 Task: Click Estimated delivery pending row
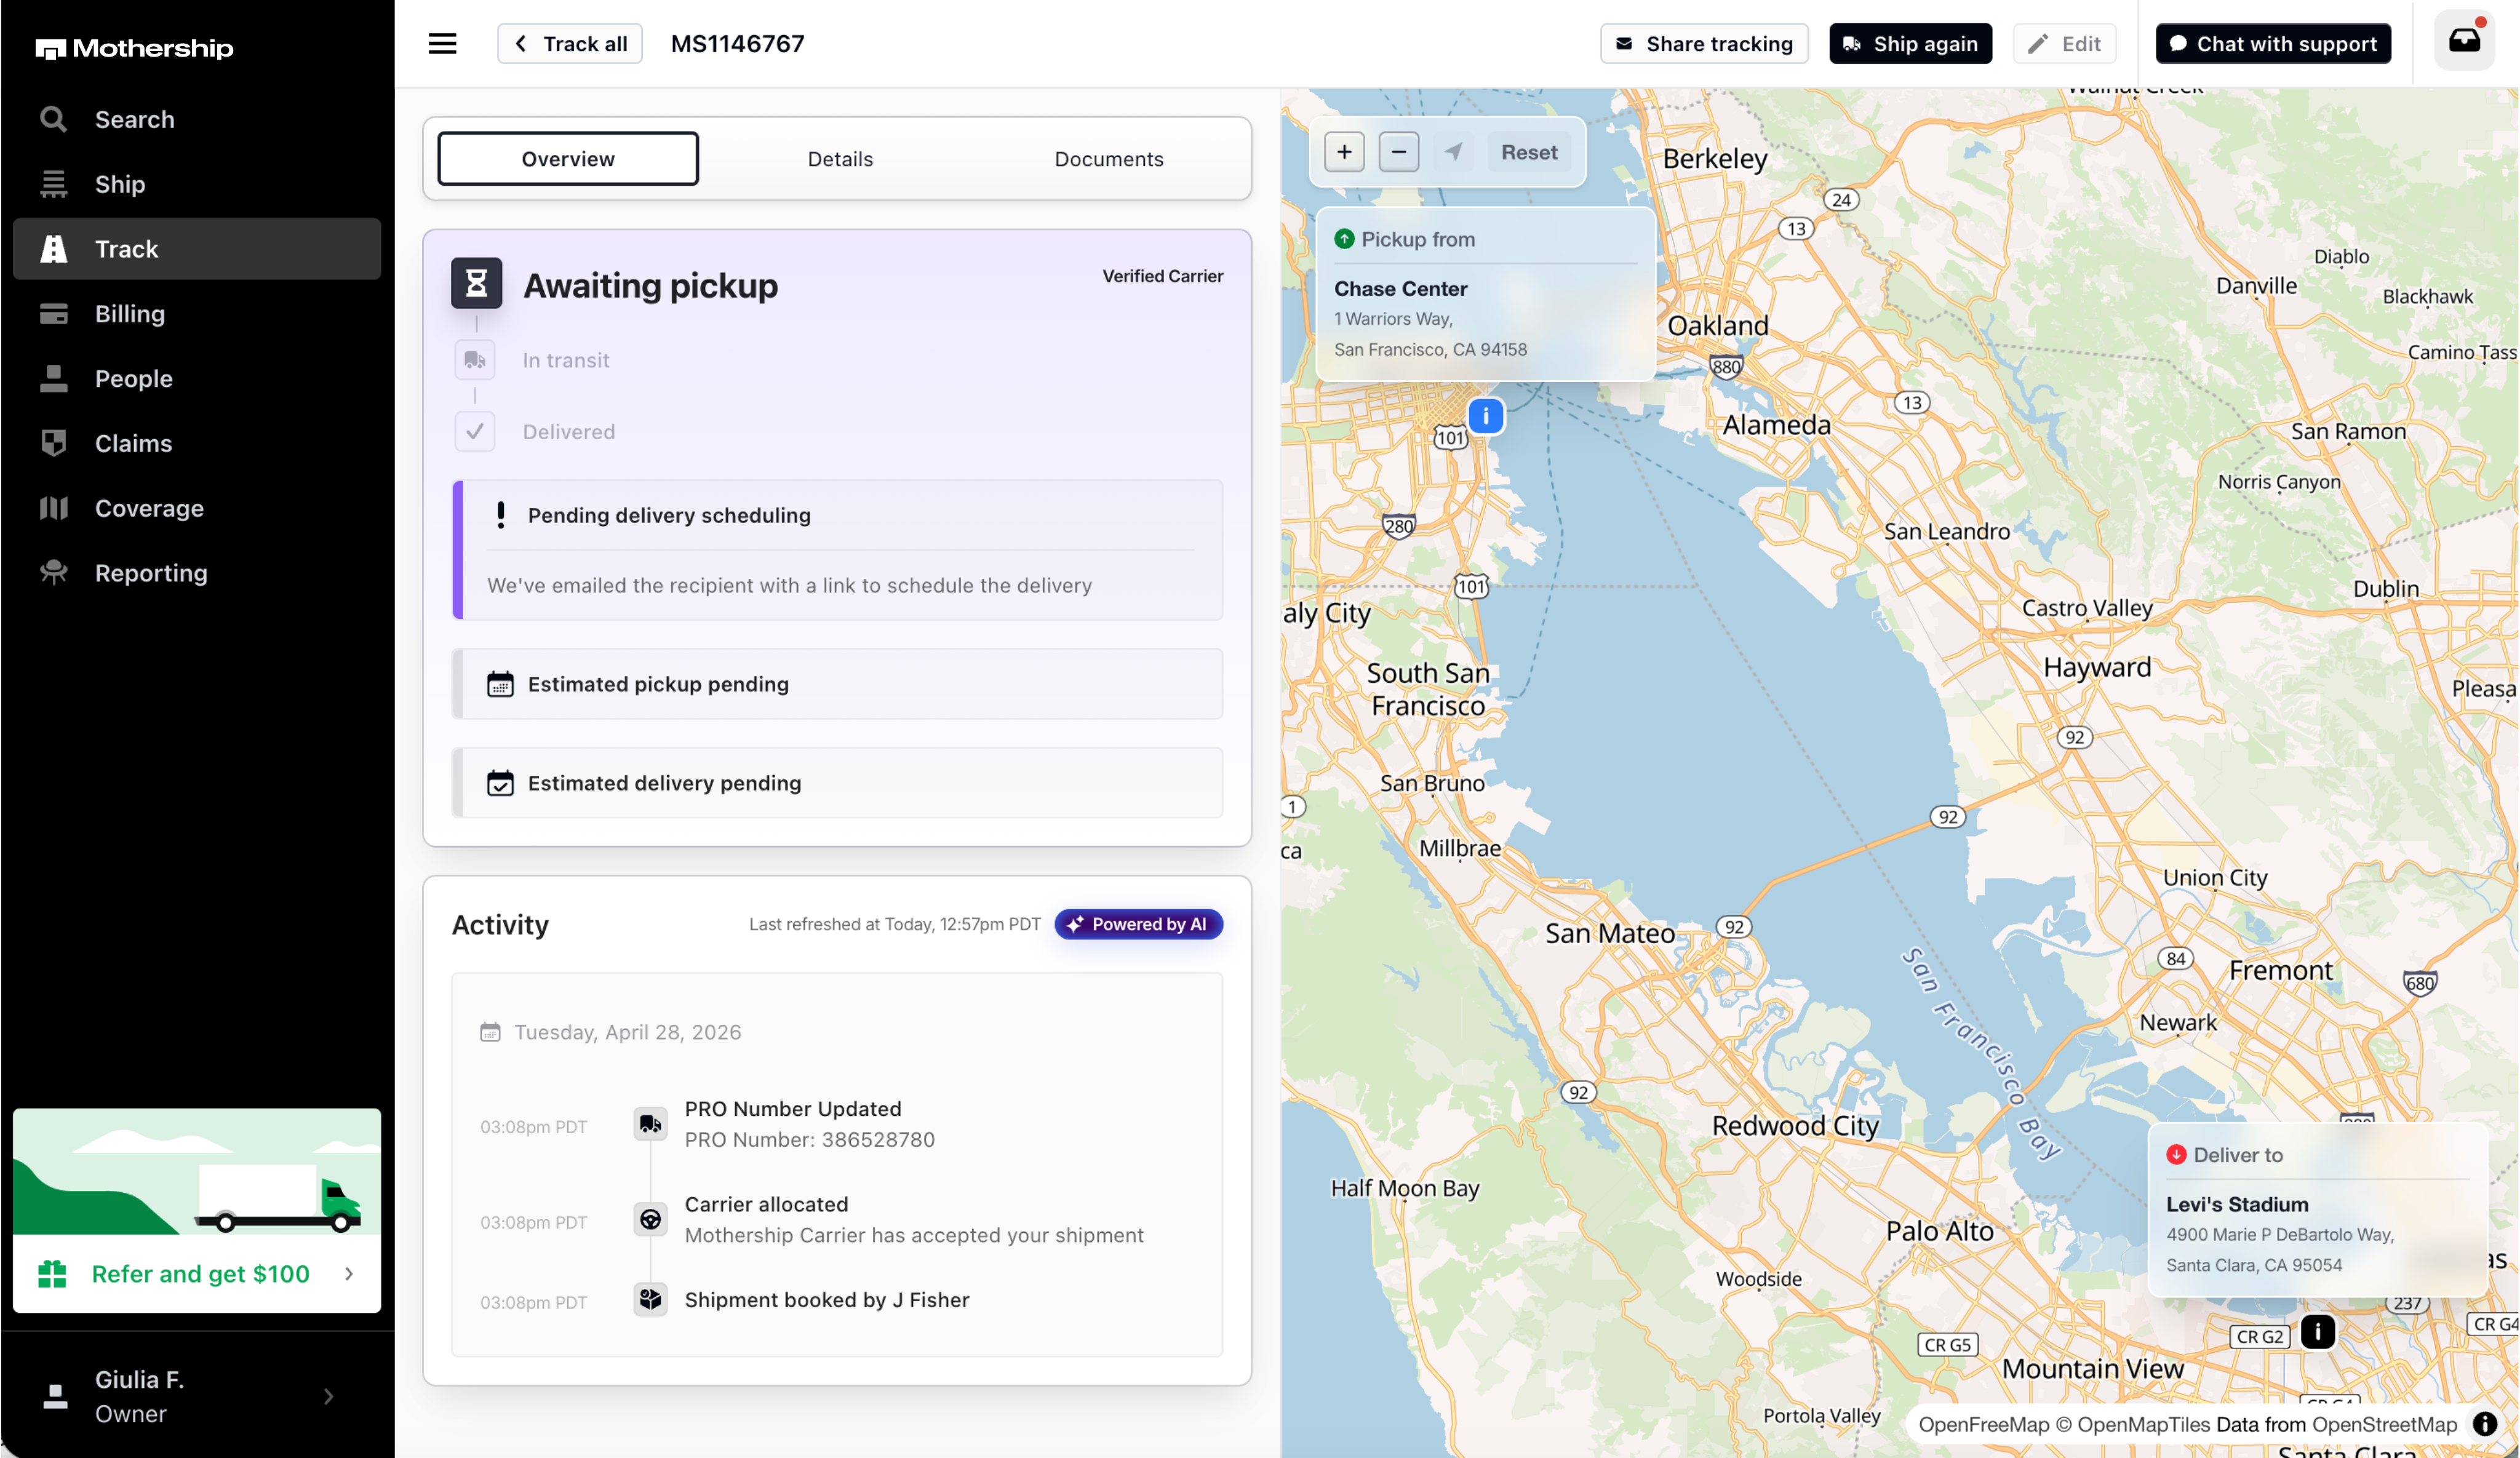pyautogui.click(x=838, y=783)
